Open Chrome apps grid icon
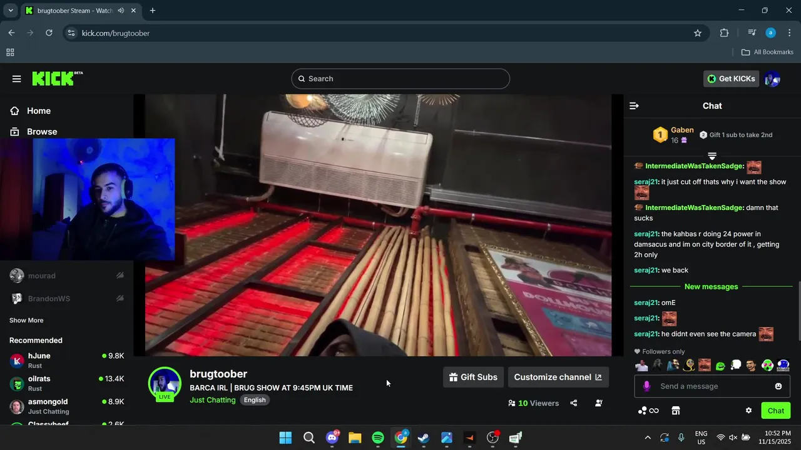This screenshot has height=450, width=801. (x=10, y=52)
